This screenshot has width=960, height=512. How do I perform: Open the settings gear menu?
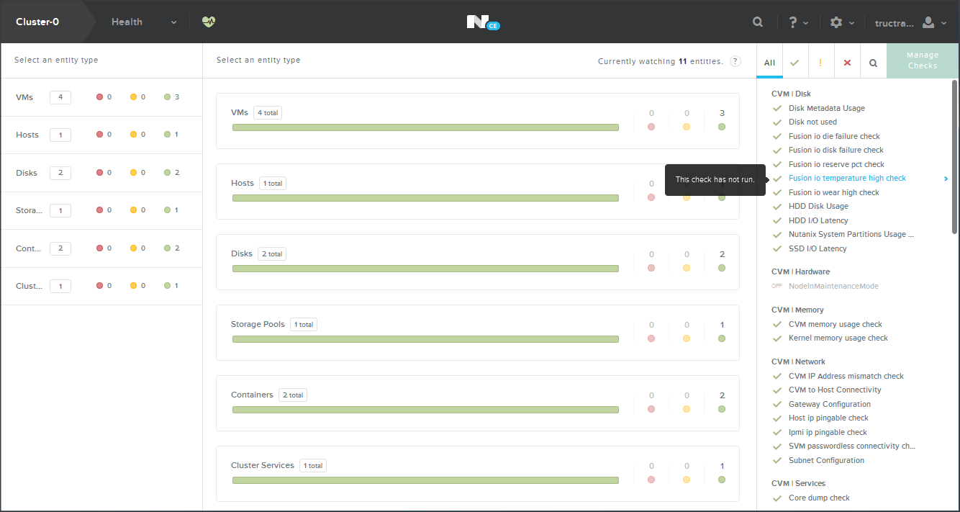(x=836, y=22)
